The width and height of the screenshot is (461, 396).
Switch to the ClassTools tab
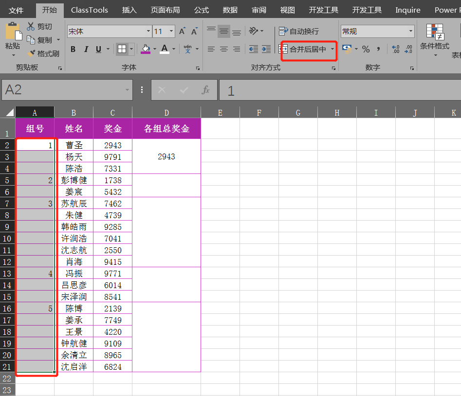(90, 10)
